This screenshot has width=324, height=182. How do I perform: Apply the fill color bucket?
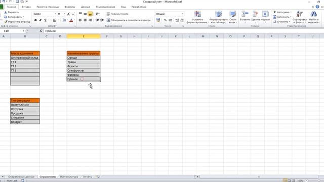click(x=64, y=20)
